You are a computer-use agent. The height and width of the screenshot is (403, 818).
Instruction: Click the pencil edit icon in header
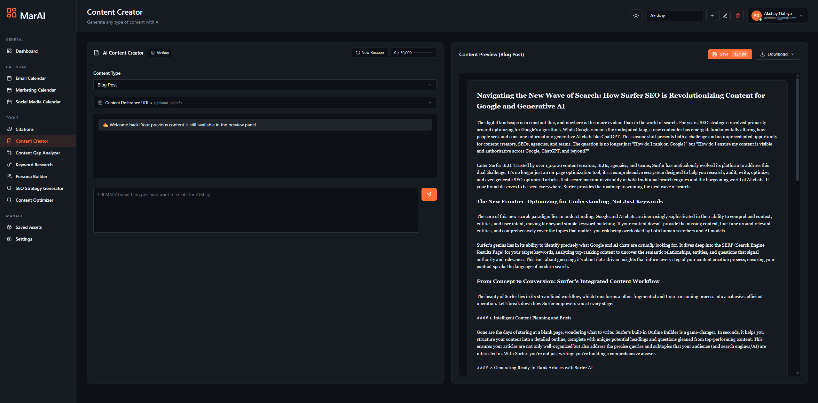725,16
